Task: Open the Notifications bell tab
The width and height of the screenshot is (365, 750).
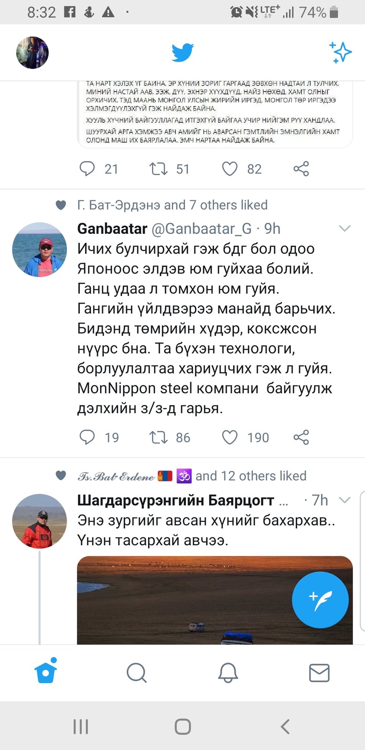Action: [x=228, y=673]
